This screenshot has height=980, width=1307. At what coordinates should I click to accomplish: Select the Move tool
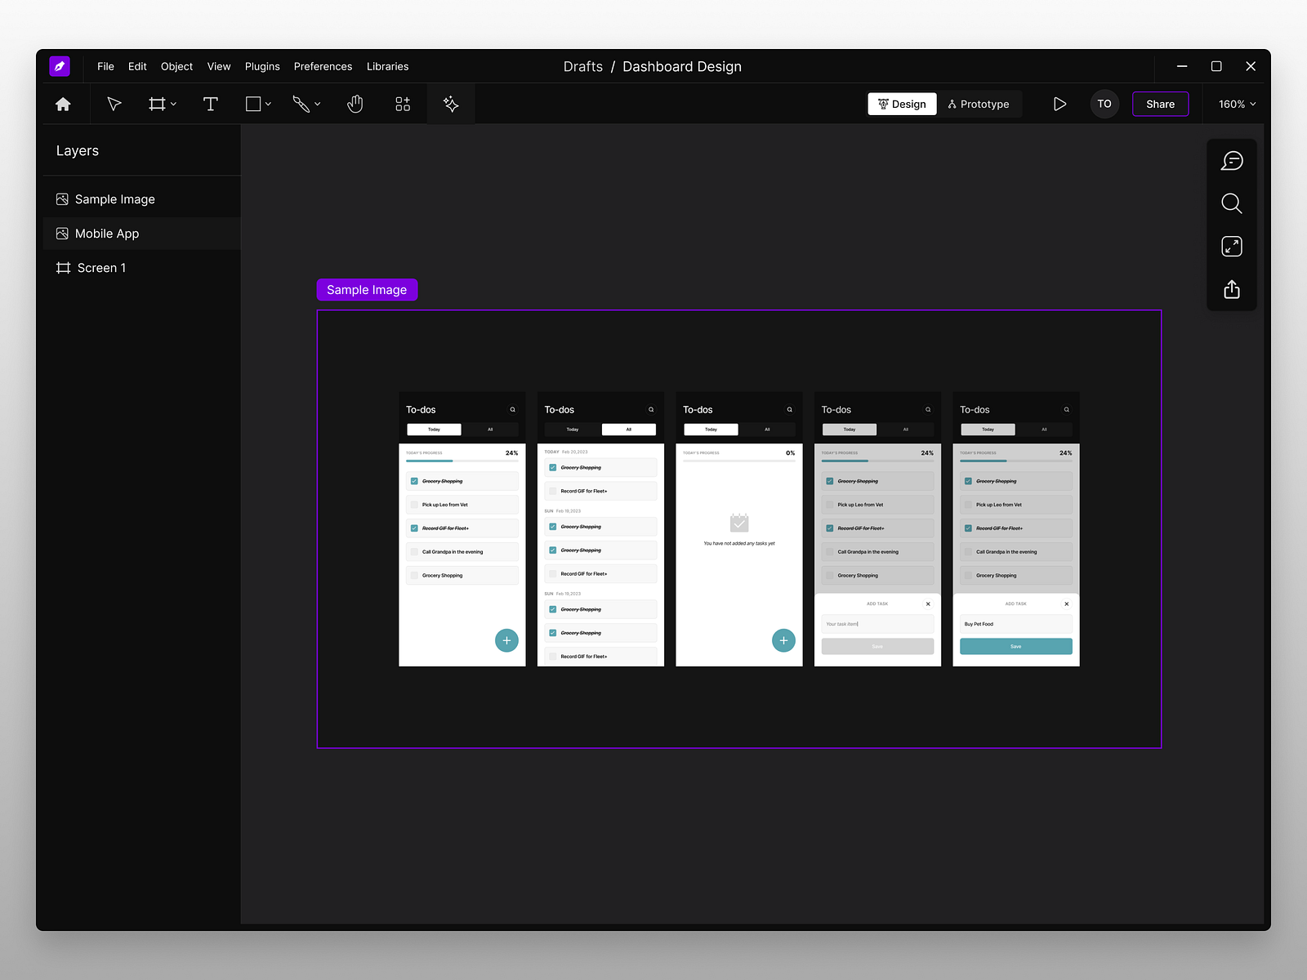[x=114, y=104]
